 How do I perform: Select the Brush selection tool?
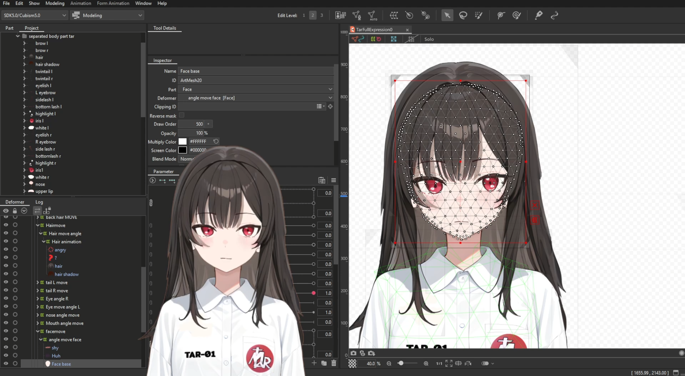click(x=479, y=15)
